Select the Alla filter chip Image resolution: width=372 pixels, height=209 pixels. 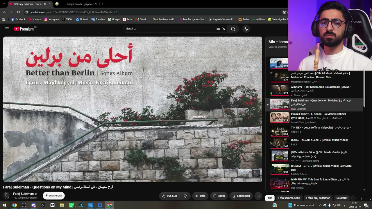270,198
